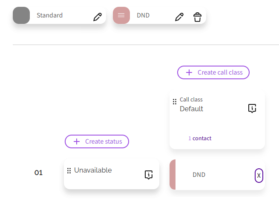Click row number 01
Viewport: 279px width, 202px height.
[38, 173]
